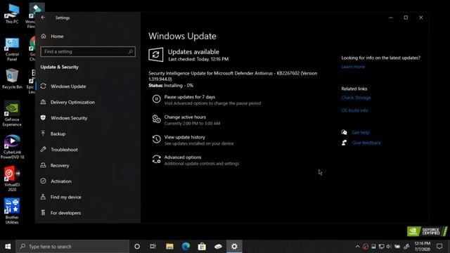Open Home in Settings sidebar
The width and height of the screenshot is (450, 253).
[x=57, y=37]
